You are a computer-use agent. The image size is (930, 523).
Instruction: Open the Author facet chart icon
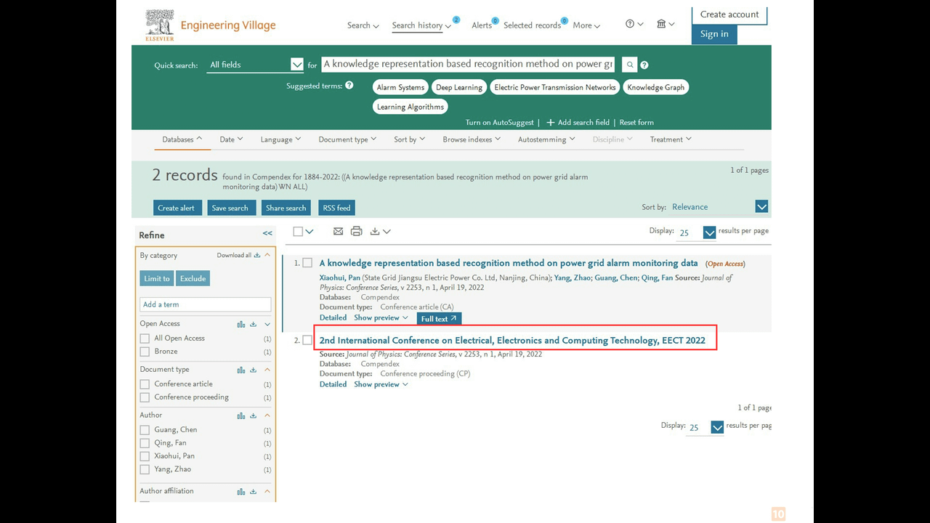tap(241, 415)
